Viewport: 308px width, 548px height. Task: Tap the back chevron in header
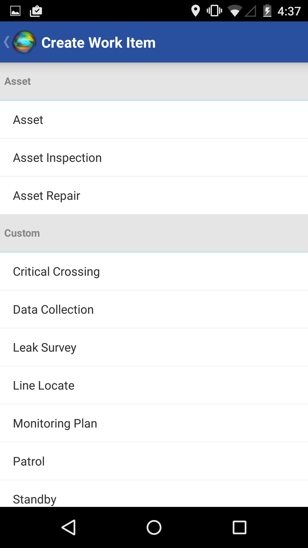7,42
